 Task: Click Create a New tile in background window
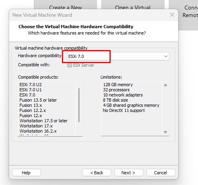(x=65, y=5)
